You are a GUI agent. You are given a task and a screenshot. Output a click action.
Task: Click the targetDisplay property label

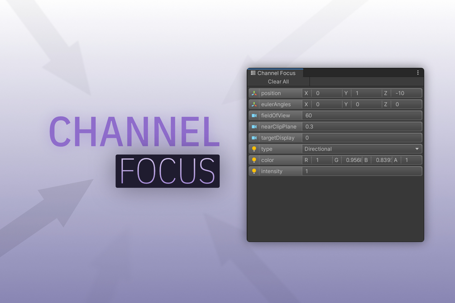278,138
